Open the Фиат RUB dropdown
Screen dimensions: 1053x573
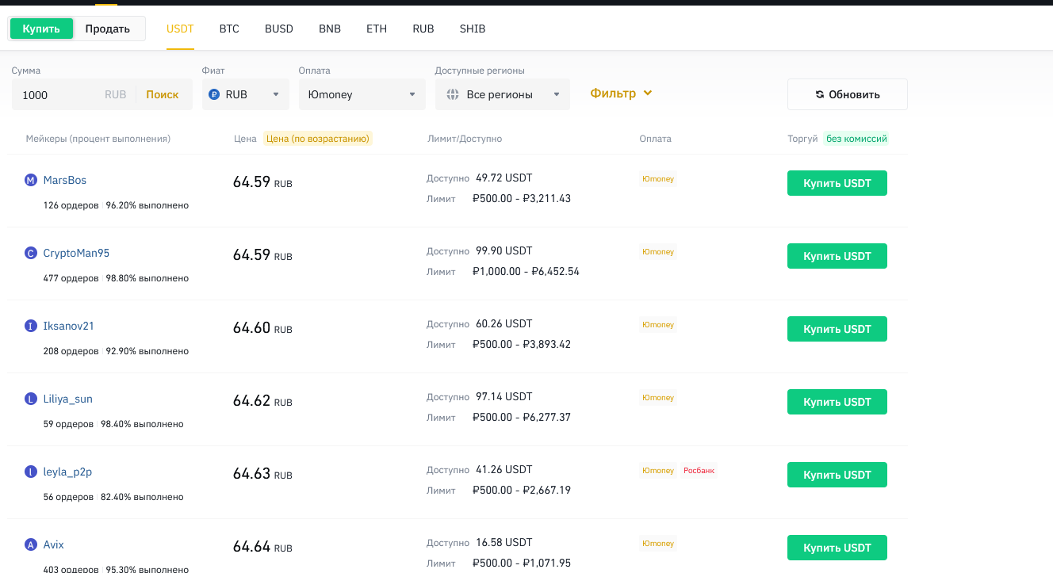click(246, 94)
